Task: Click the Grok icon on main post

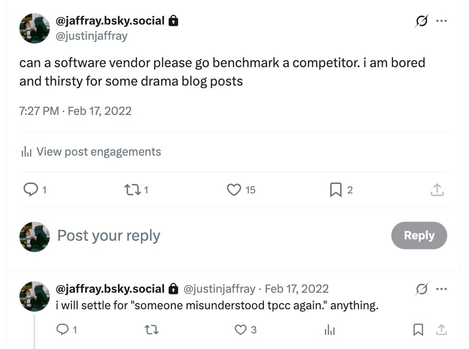Action: coord(421,21)
